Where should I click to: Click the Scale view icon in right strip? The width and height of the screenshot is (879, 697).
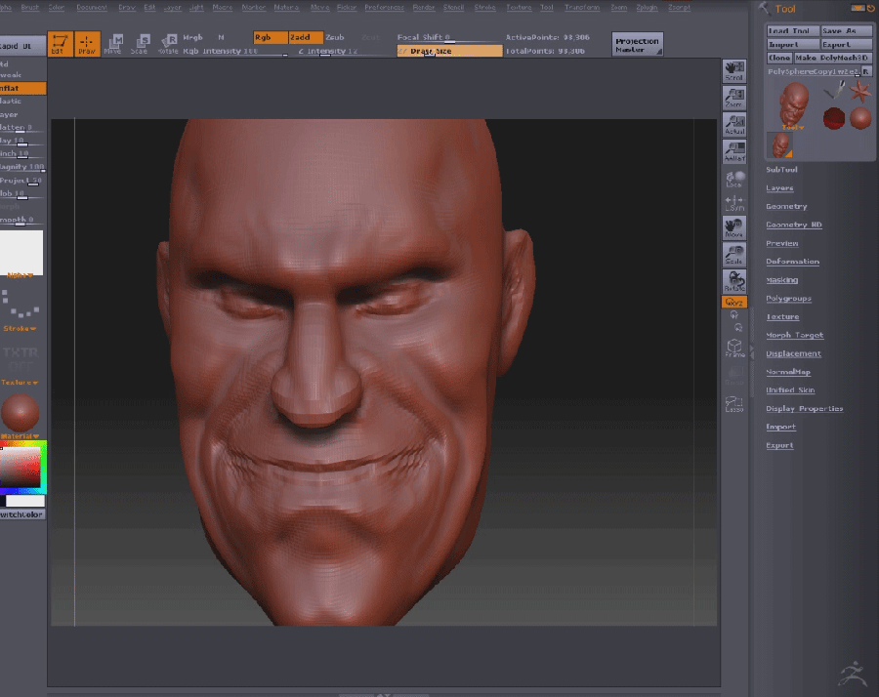[733, 255]
